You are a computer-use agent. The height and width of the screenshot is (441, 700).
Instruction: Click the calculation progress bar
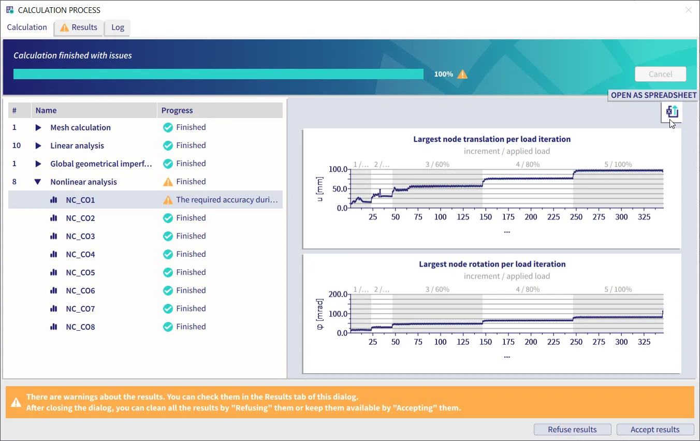point(218,74)
